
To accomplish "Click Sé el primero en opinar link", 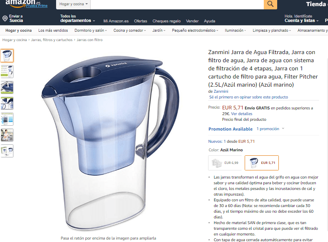I will [248, 97].
